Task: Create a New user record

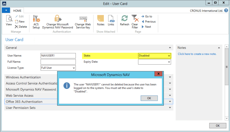Action: (20, 22)
